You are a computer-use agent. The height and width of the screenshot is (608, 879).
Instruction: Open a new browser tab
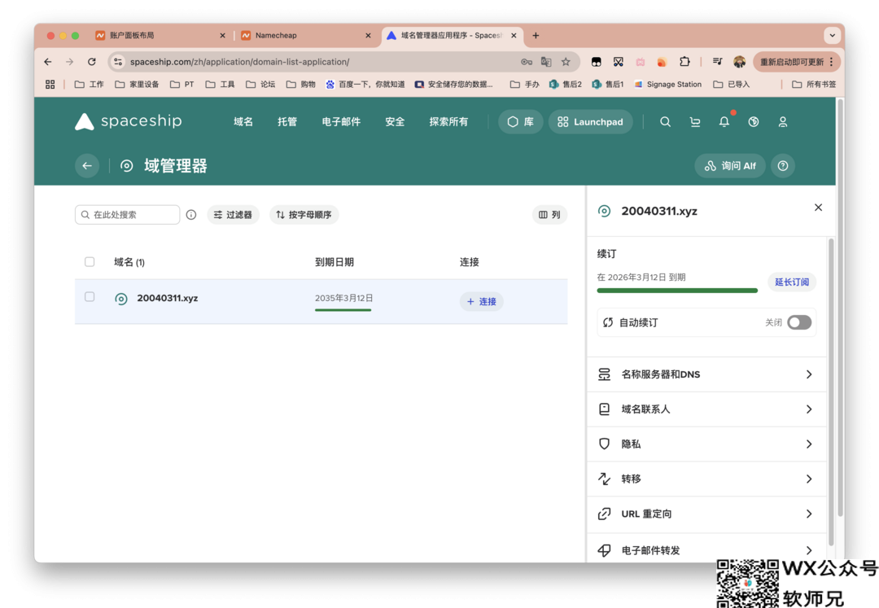536,35
